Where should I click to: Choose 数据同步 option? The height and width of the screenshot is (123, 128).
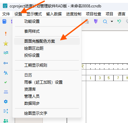47,103
